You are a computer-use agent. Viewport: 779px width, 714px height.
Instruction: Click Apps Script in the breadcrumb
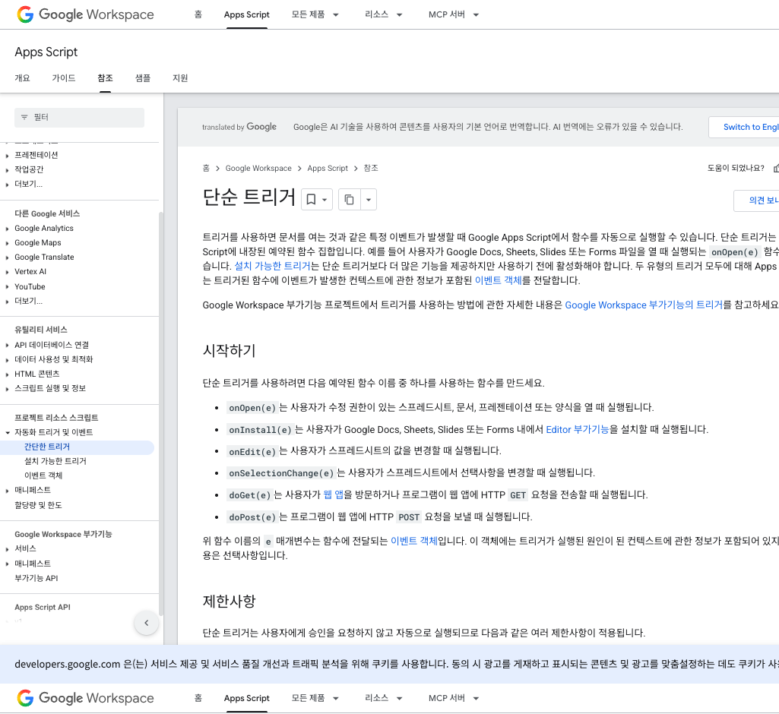(x=328, y=169)
